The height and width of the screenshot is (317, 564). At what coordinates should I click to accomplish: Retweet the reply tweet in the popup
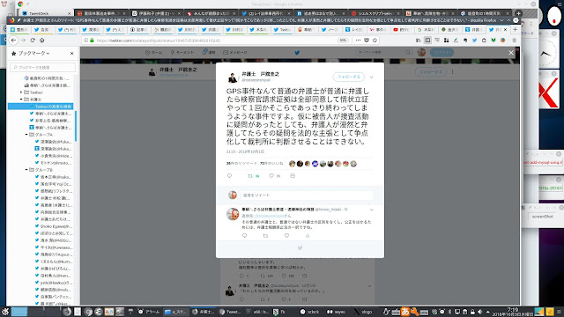click(265, 236)
